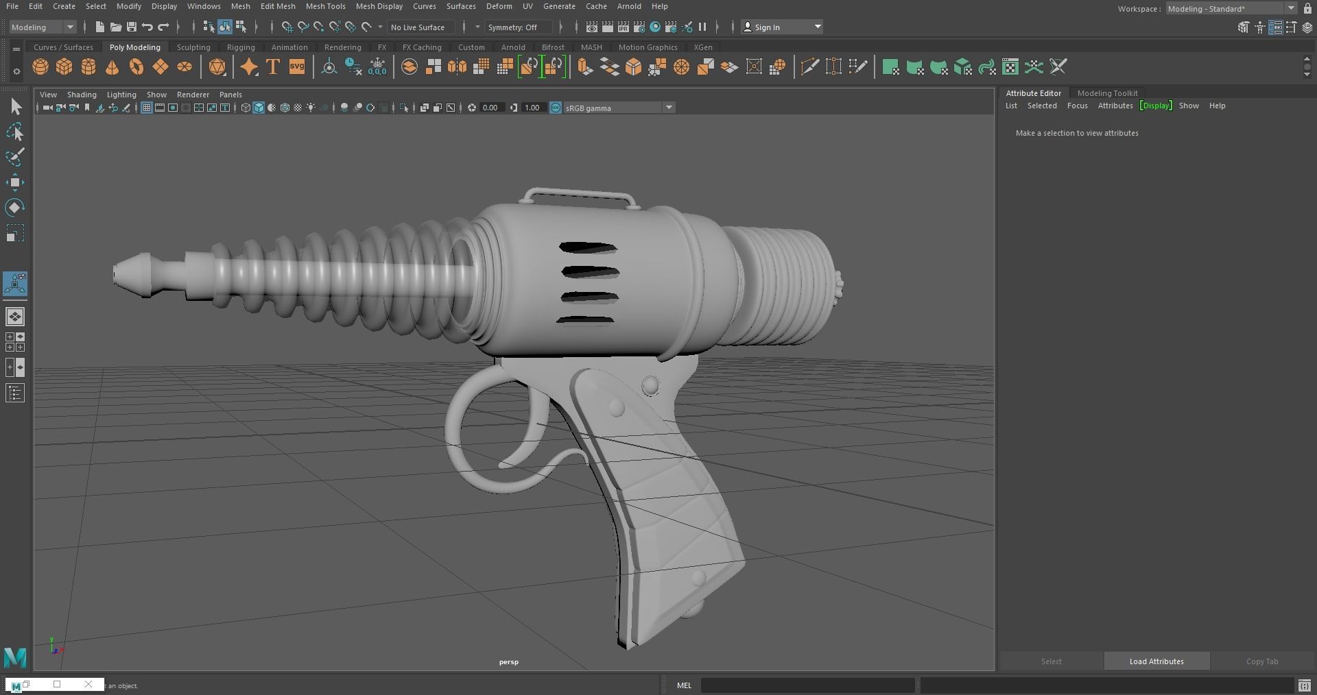Image resolution: width=1317 pixels, height=695 pixels.
Task: Select the polygon Type text tool
Action: [272, 66]
